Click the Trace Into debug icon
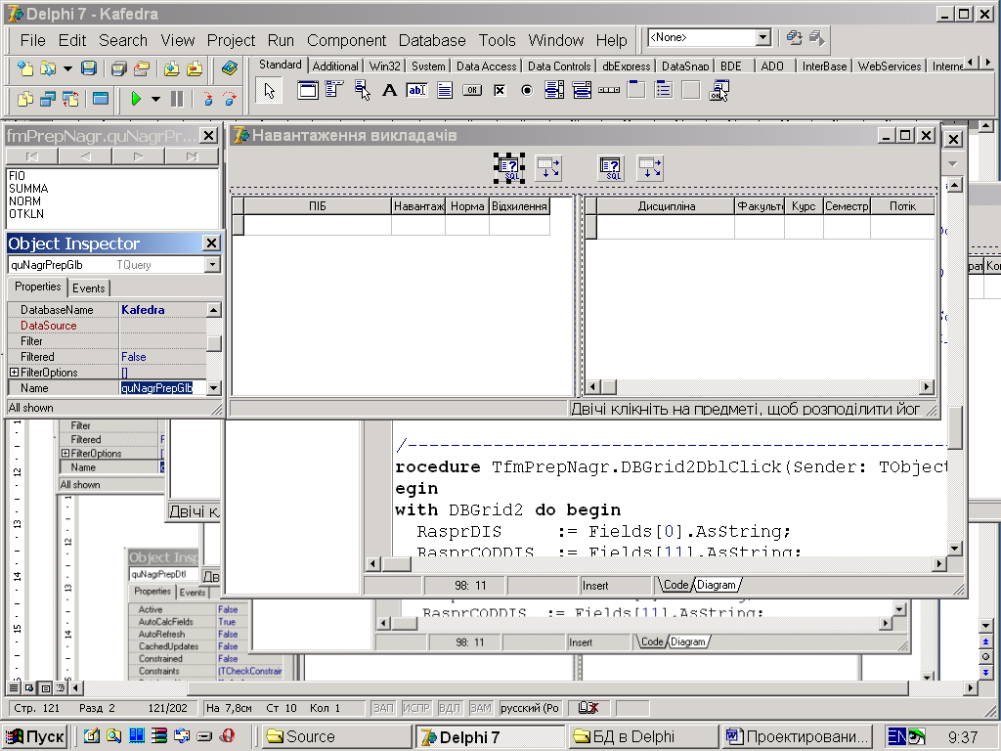 [207, 99]
